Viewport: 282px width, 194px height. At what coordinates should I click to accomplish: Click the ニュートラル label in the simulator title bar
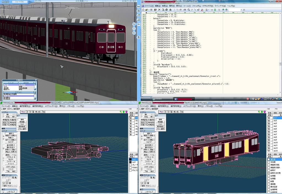pos(19,2)
